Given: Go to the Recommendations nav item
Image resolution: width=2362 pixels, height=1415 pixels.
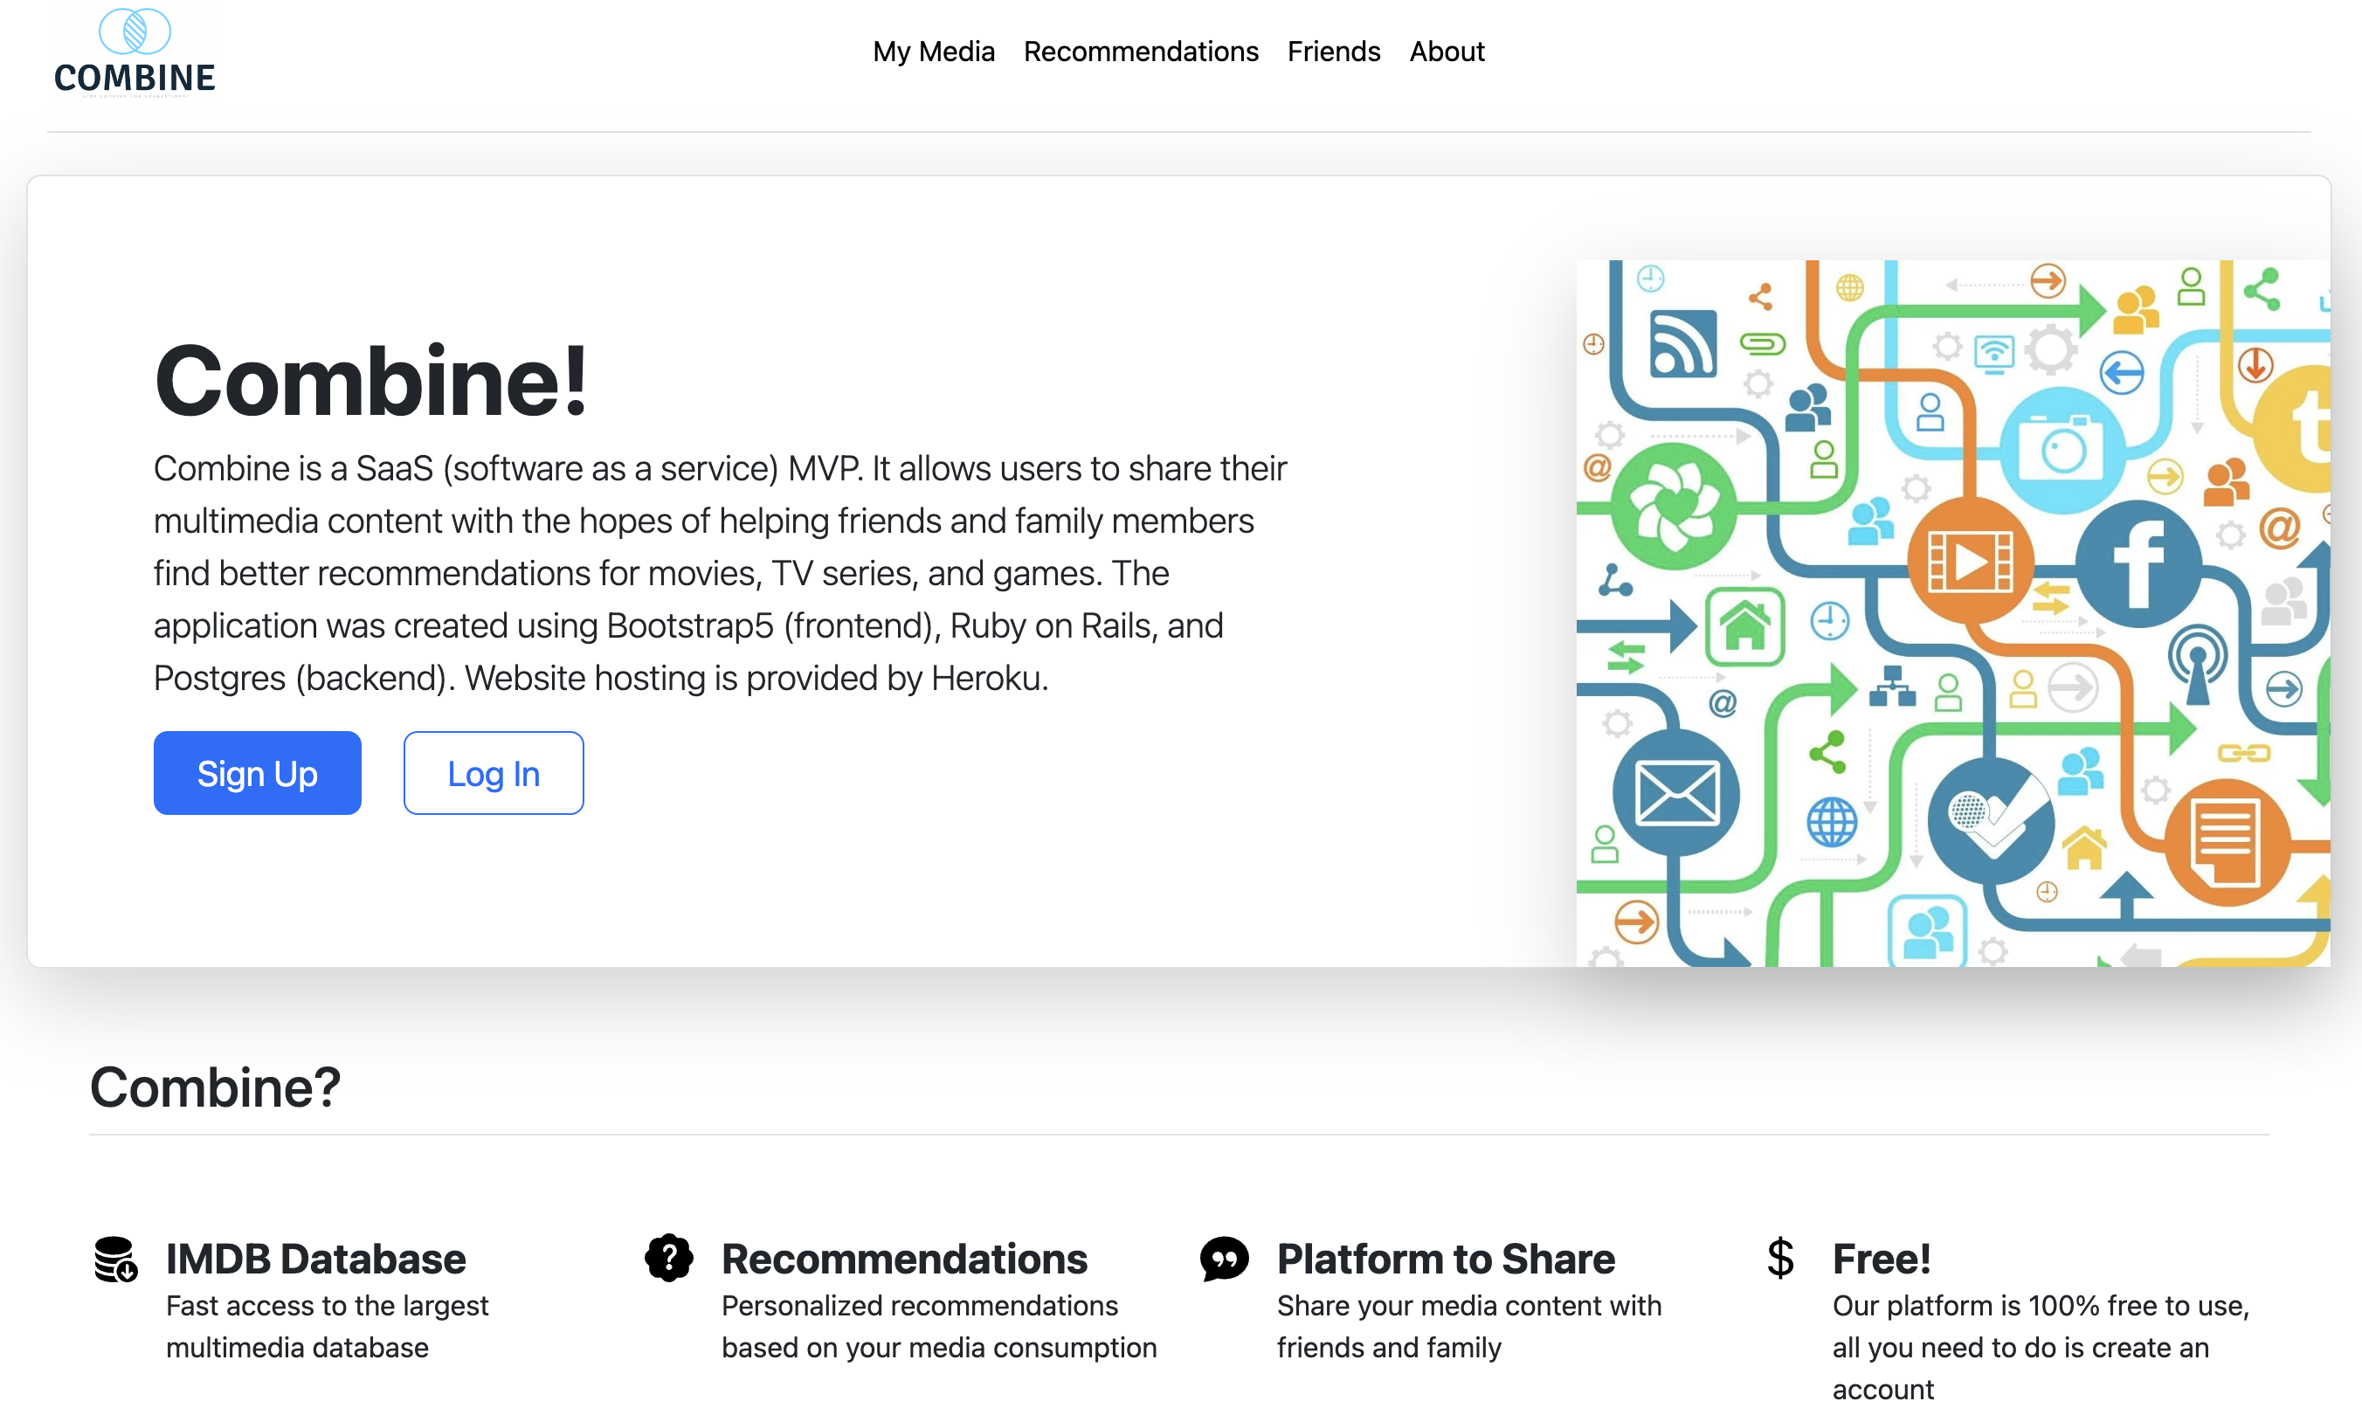Looking at the screenshot, I should (1141, 52).
